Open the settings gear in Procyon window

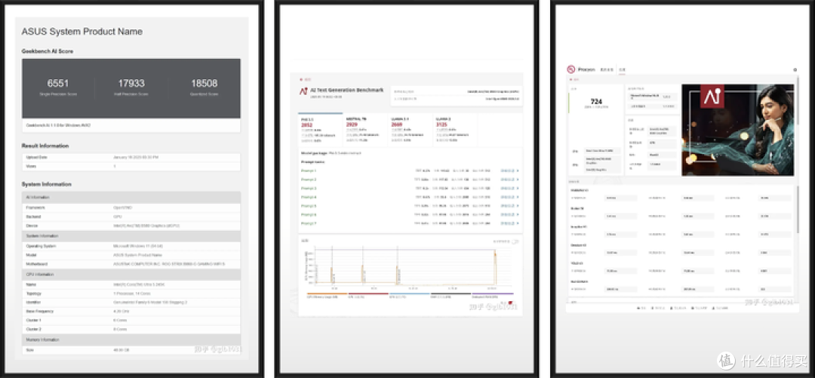[x=795, y=69]
